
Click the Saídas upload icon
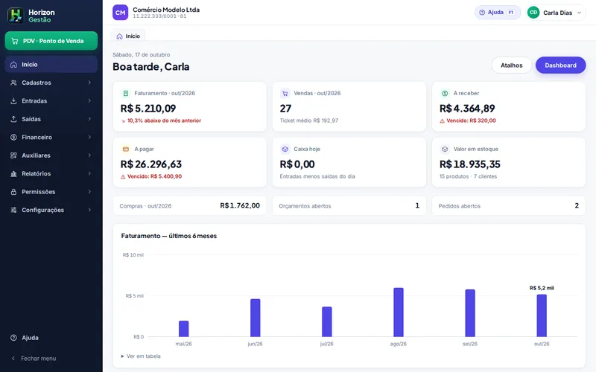[13, 119]
